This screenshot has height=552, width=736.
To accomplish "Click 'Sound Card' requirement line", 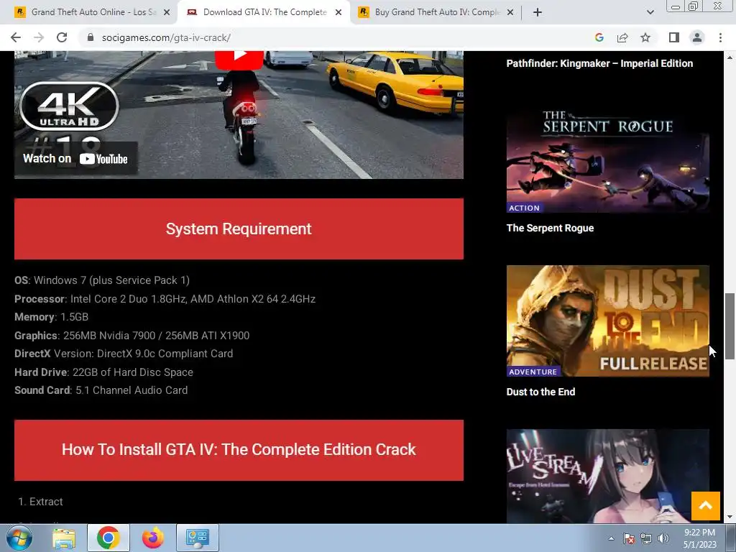I will coord(101,390).
